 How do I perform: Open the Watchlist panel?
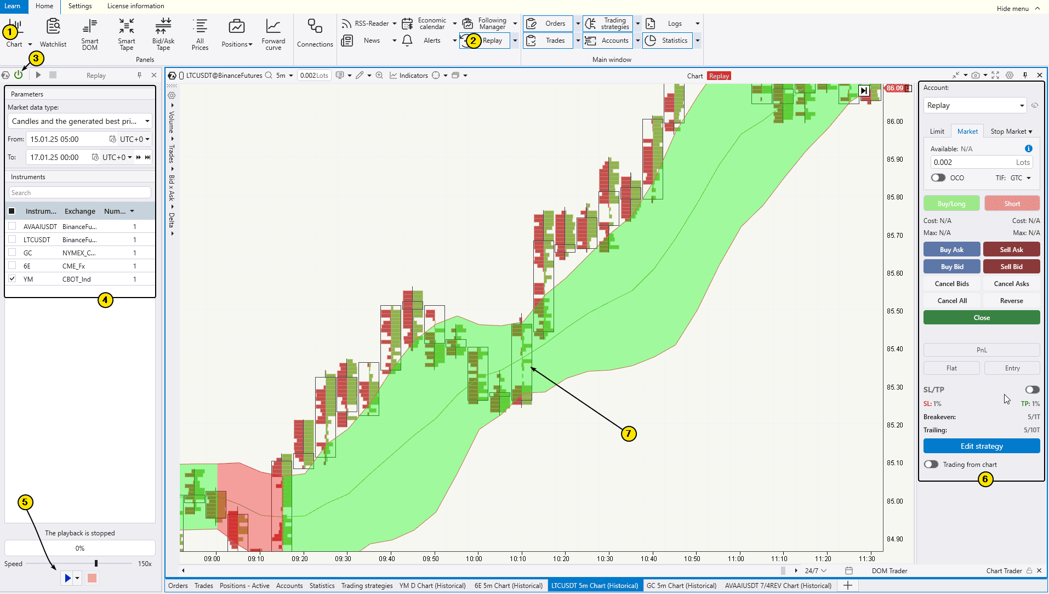(53, 33)
